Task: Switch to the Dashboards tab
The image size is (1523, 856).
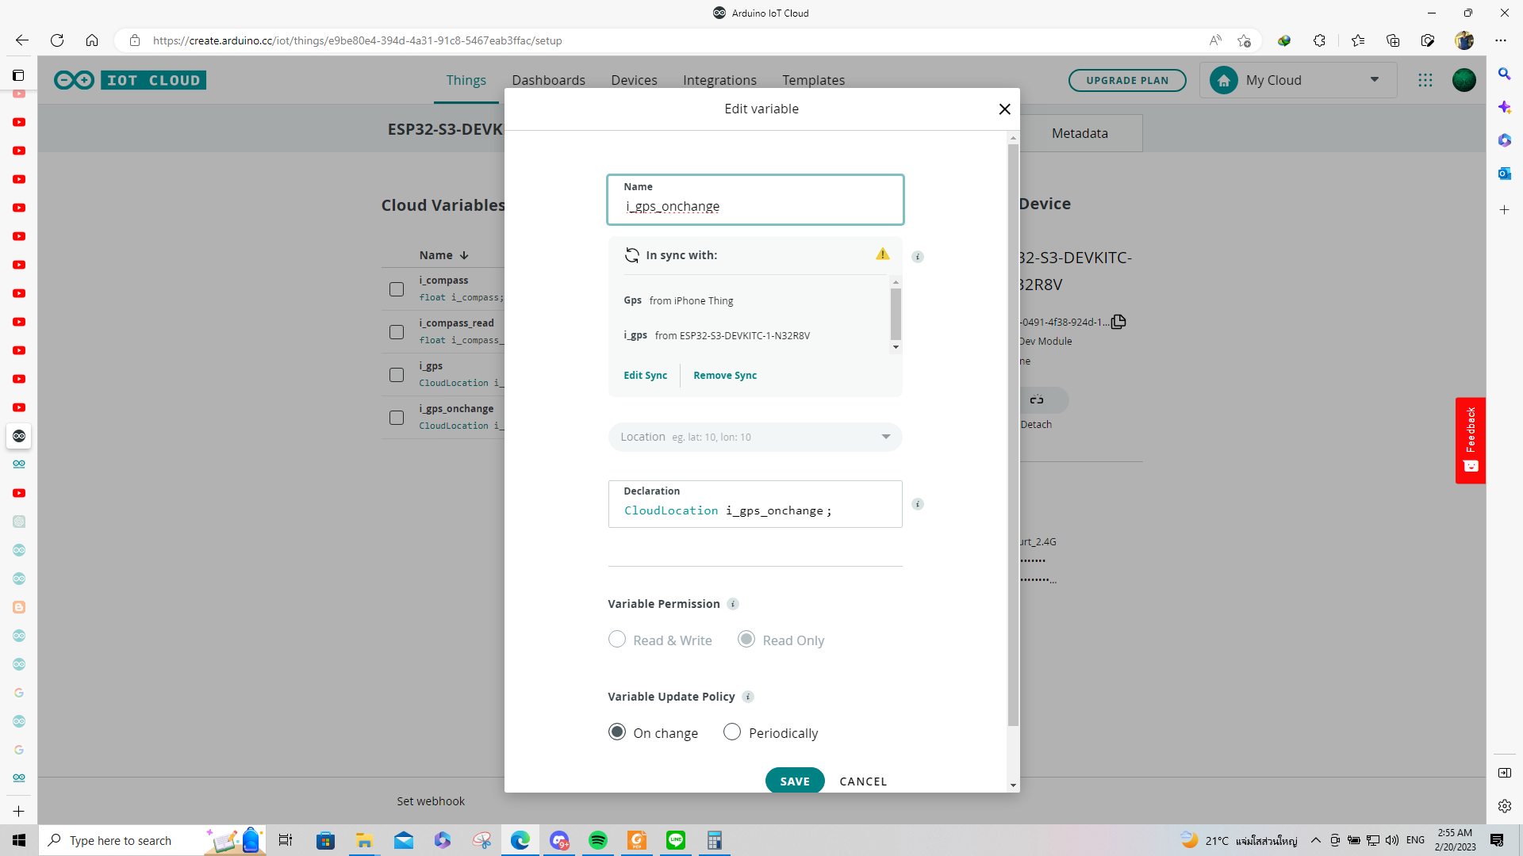Action: (548, 80)
